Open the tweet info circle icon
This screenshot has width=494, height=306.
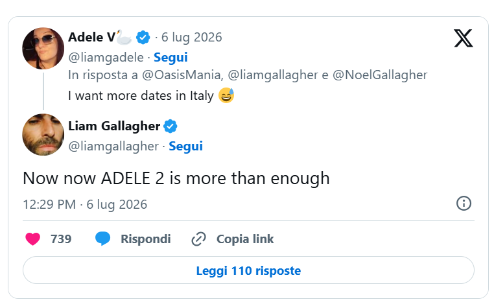click(464, 204)
